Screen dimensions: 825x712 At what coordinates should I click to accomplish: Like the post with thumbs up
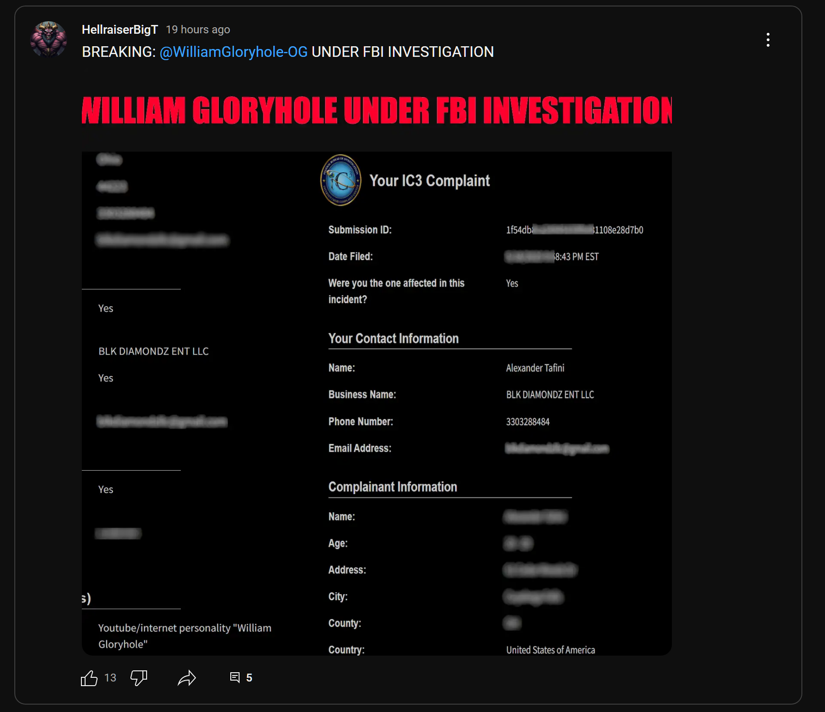[x=89, y=678]
